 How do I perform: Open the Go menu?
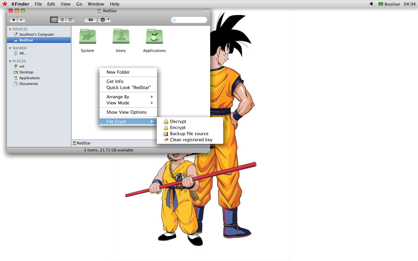[x=79, y=4]
